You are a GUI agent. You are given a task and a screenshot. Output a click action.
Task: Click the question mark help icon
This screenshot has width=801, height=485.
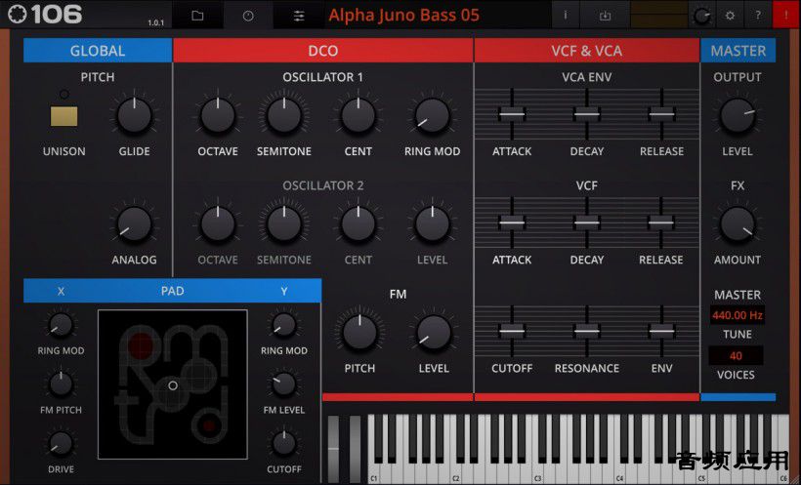(758, 16)
